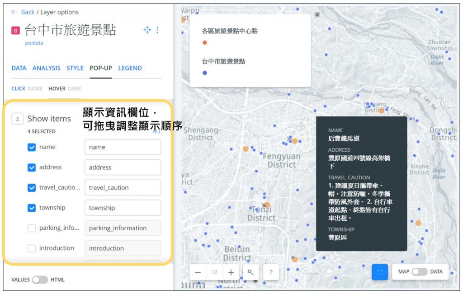Click the Back arrow icon
The image size is (463, 293).
click(x=14, y=12)
